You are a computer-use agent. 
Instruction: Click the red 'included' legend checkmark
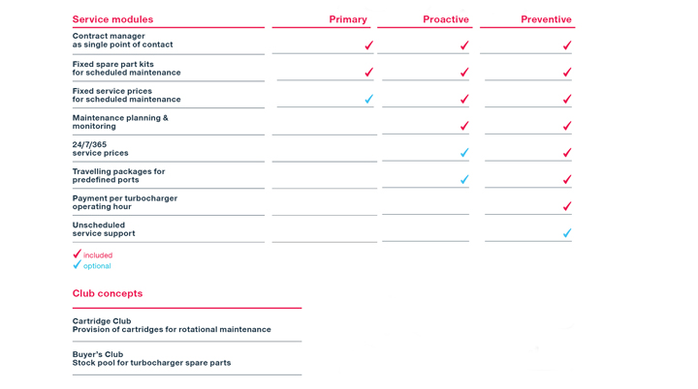coord(78,254)
